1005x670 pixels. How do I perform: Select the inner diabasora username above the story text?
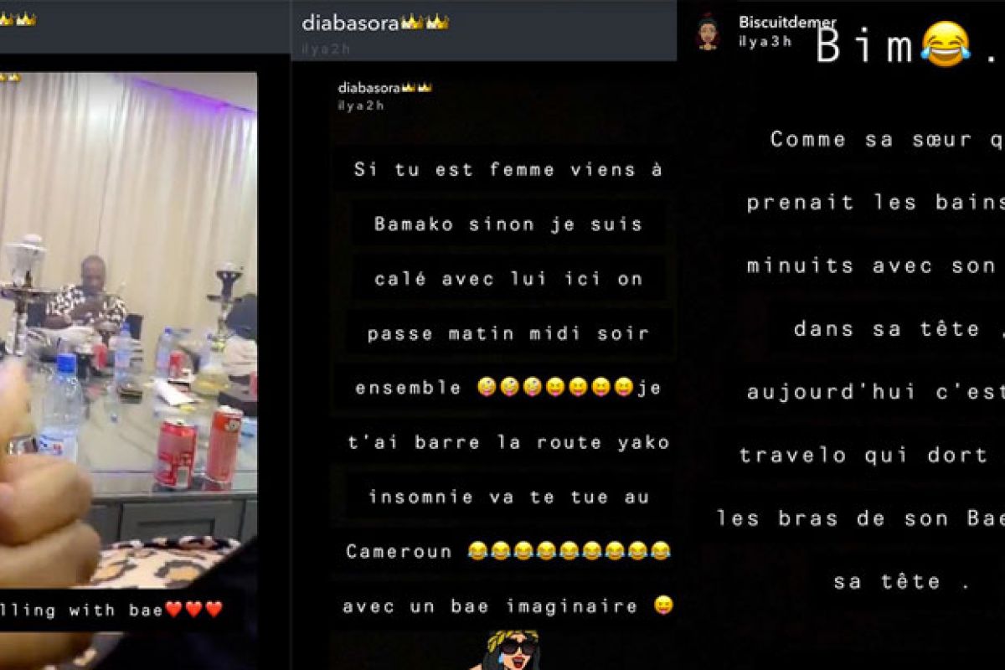pyautogui.click(x=369, y=87)
